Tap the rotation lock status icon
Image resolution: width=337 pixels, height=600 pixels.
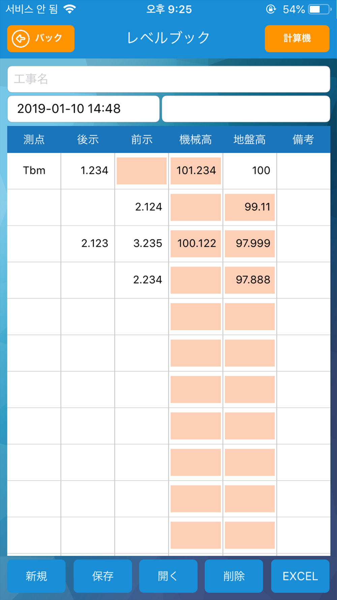click(271, 9)
